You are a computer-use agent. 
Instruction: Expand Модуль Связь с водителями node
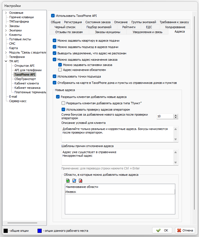click(x=6, y=52)
